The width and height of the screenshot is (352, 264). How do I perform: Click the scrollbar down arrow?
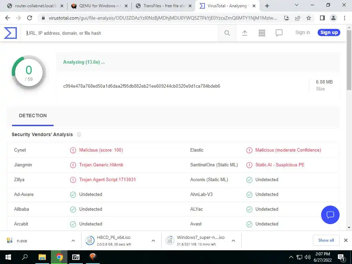[x=349, y=228]
